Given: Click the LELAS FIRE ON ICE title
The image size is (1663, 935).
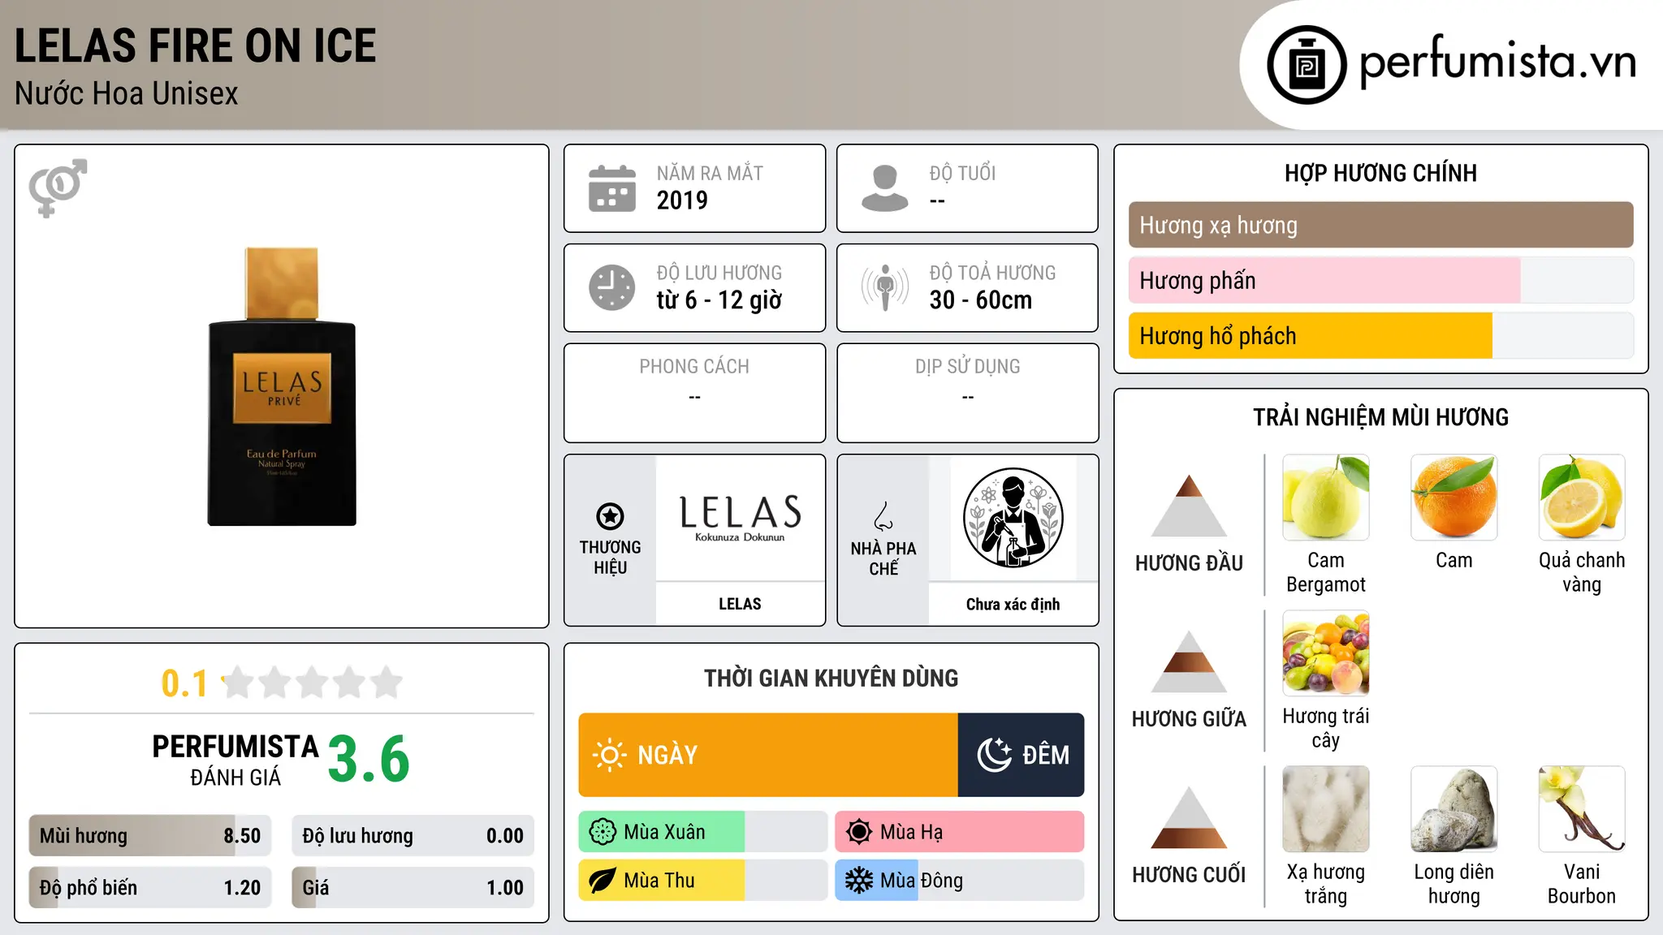Looking at the screenshot, I should (x=195, y=45).
